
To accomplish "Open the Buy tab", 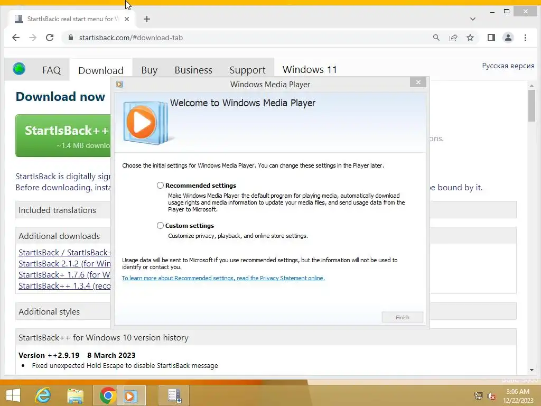I will tap(150, 70).
